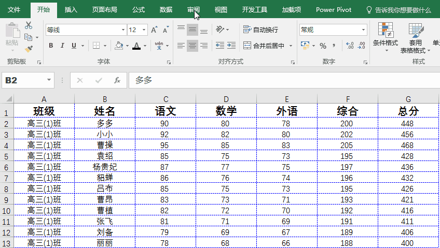440x248 pixels.
Task: Click the Format Painter brush icon
Action: coord(28,48)
